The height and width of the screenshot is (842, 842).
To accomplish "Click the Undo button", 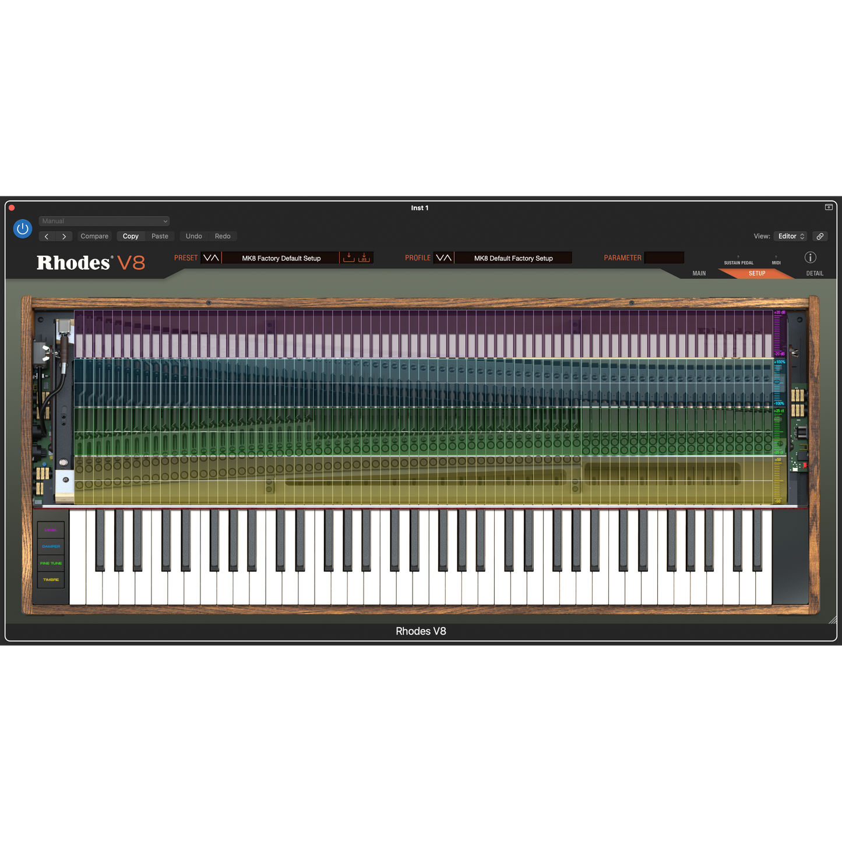I will coord(193,236).
